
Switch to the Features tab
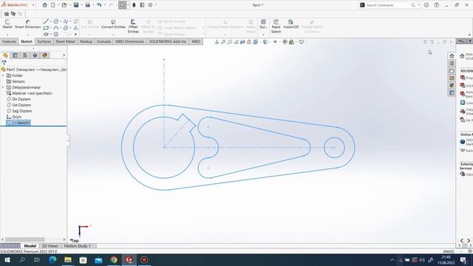pyautogui.click(x=9, y=41)
